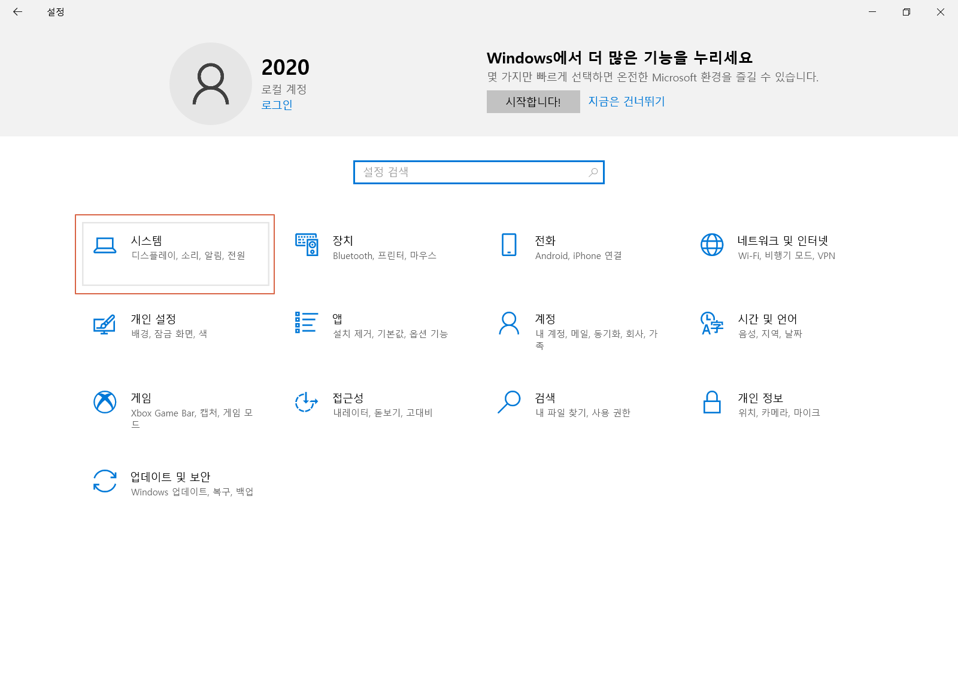Click the 시작합니다! button

coord(533,102)
